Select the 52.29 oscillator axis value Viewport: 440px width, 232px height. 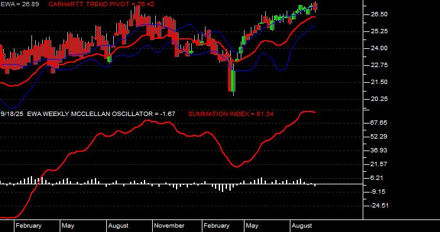(x=380, y=137)
